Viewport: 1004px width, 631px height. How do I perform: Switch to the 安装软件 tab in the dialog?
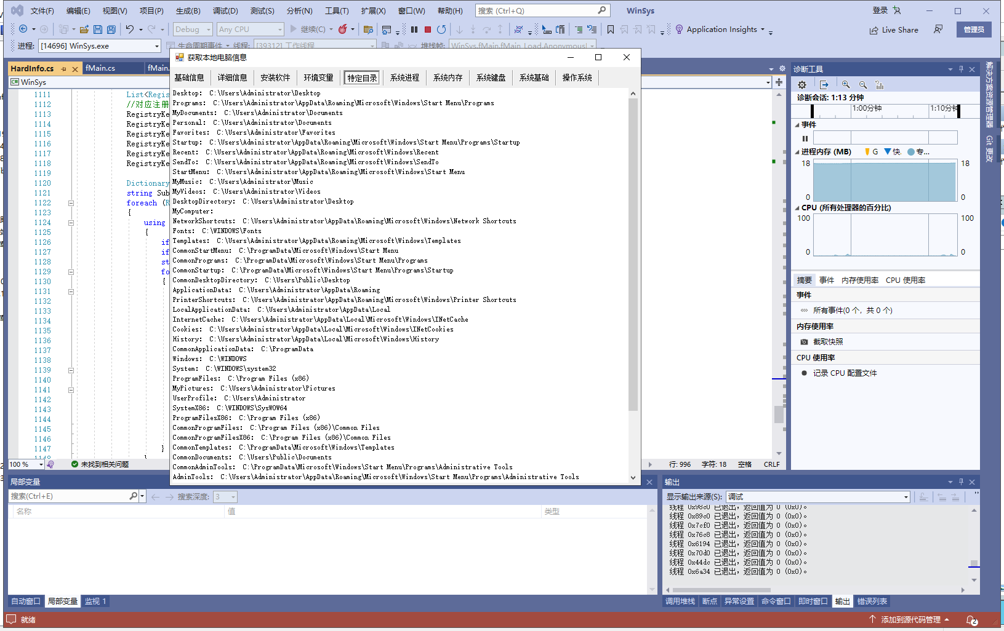(275, 77)
